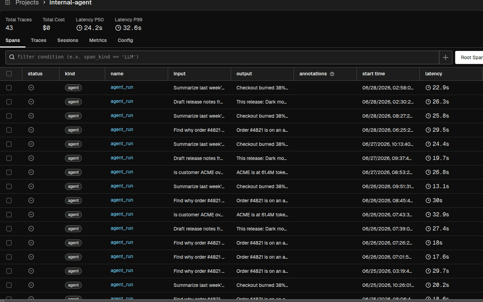Click status icon of the 20.2s row
Screen dimensions: 483x302
point(31,285)
